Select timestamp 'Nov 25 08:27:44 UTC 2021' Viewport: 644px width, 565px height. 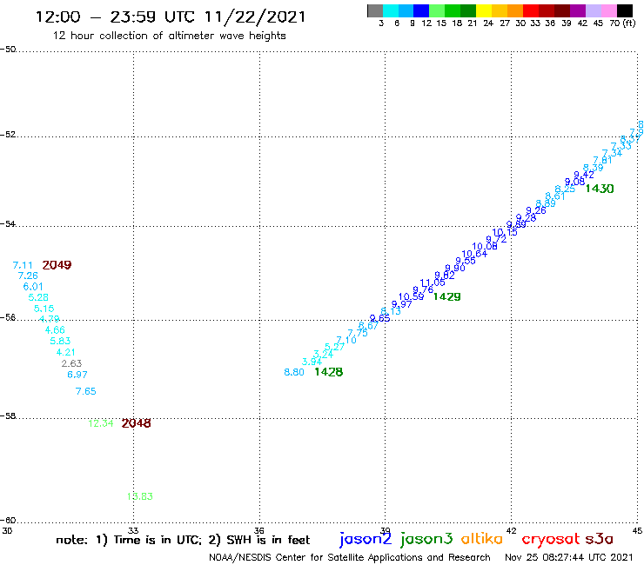point(569,557)
